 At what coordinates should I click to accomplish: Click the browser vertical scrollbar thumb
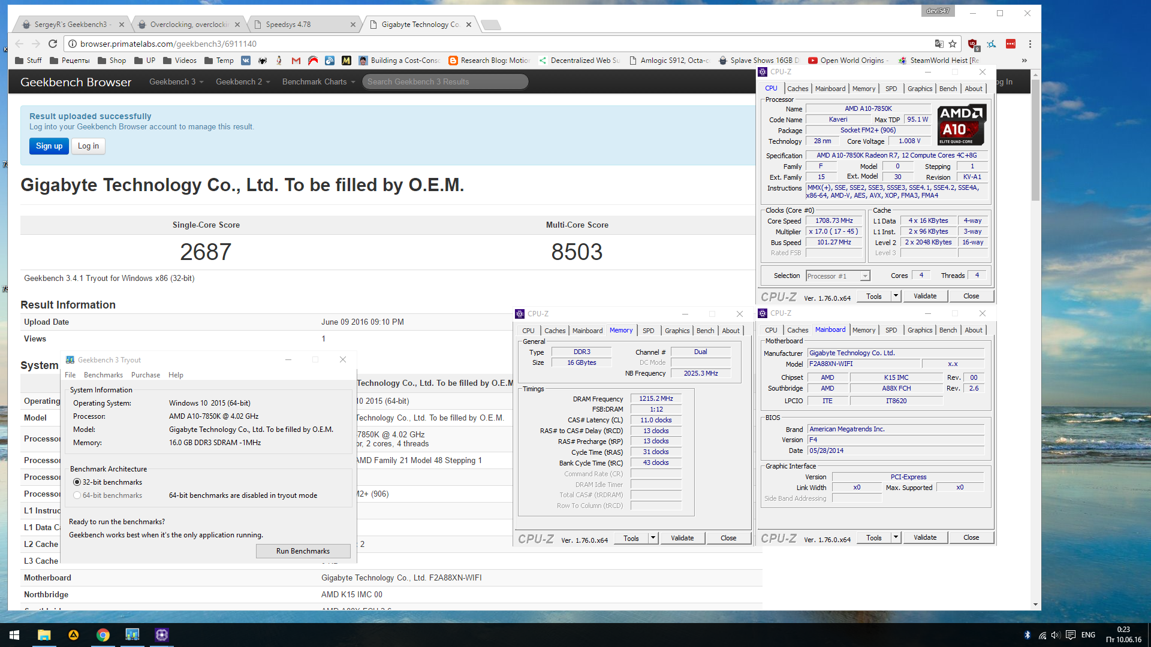1035,139
